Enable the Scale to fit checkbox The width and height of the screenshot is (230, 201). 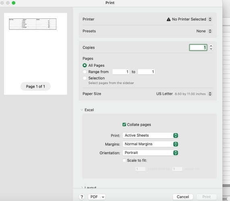coord(124,160)
